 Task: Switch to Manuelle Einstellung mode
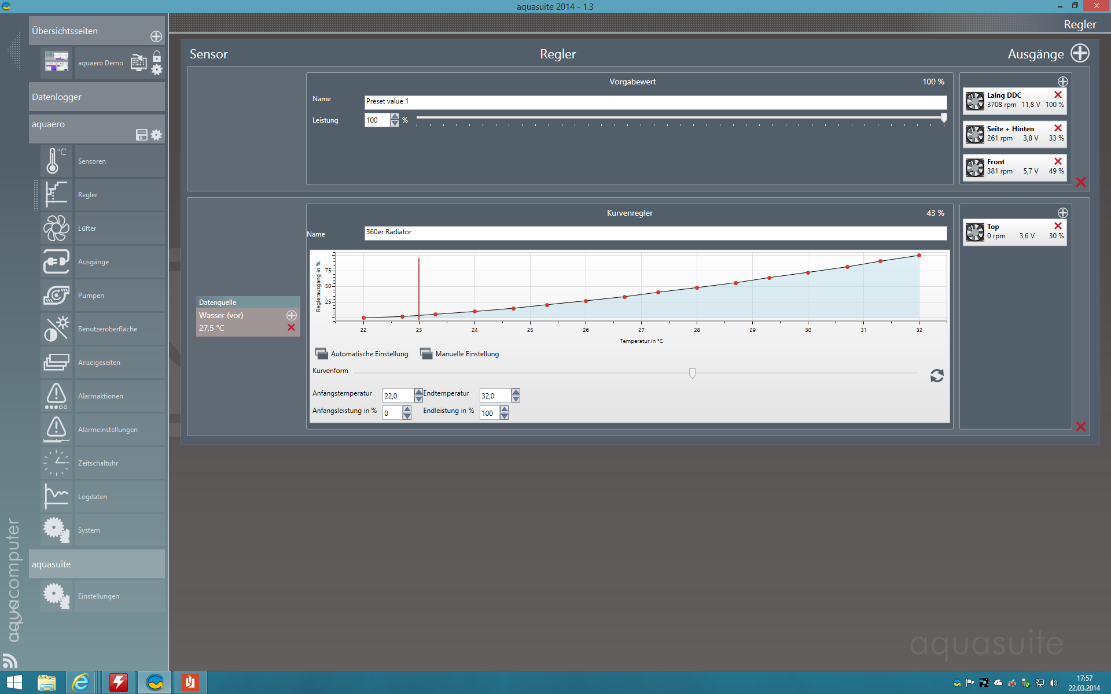point(459,354)
